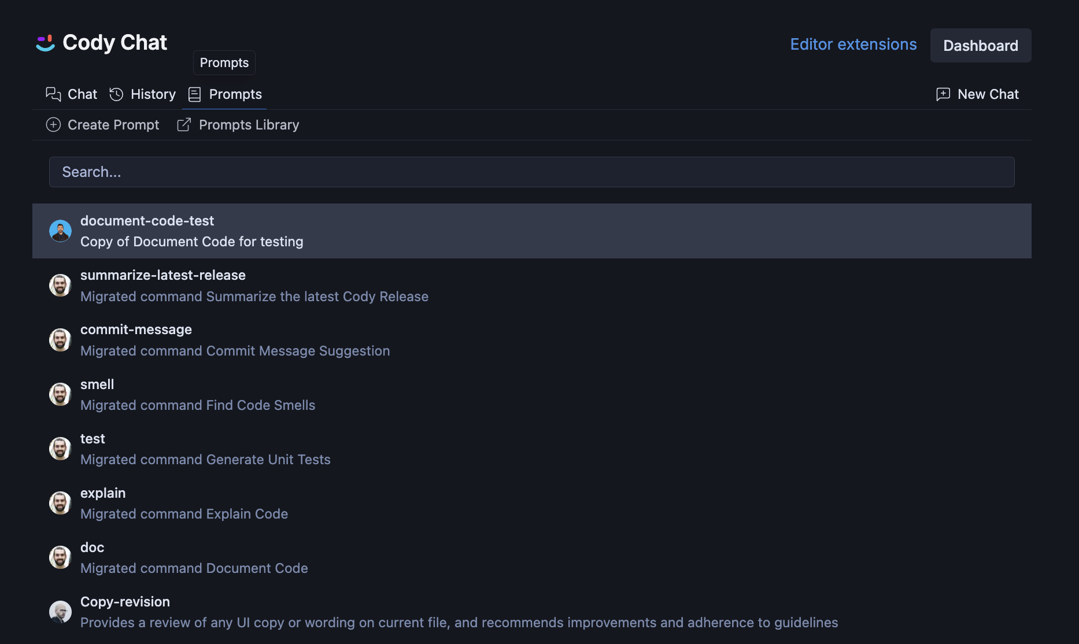
Task: Pick the commit-message prompt title
Action: pyautogui.click(x=136, y=330)
